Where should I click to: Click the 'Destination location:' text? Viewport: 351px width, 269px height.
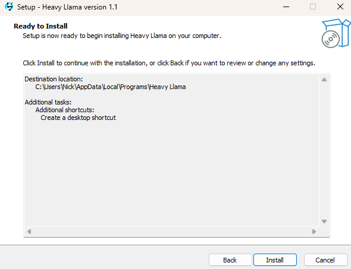[54, 79]
